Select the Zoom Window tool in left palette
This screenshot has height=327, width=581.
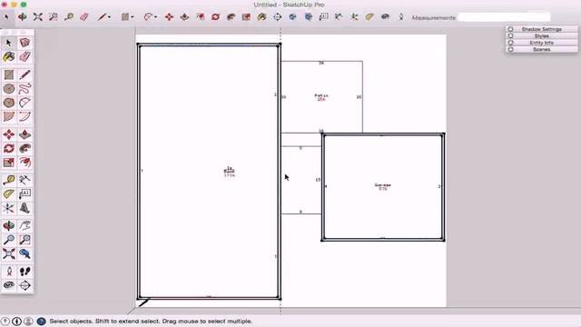[x=25, y=240]
